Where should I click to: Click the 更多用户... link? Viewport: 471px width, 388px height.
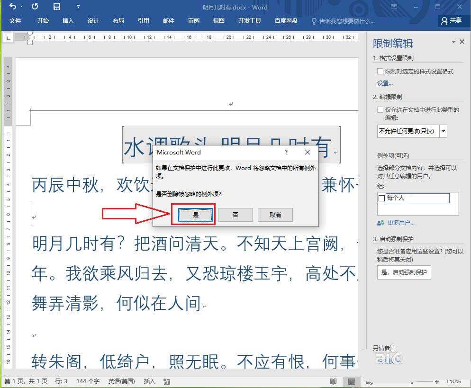(401, 223)
